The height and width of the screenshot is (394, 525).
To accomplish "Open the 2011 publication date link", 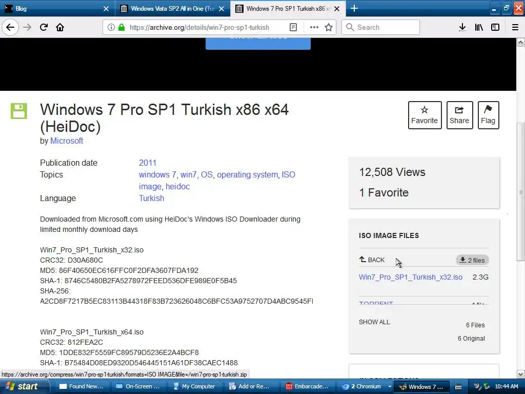I will click(x=148, y=163).
